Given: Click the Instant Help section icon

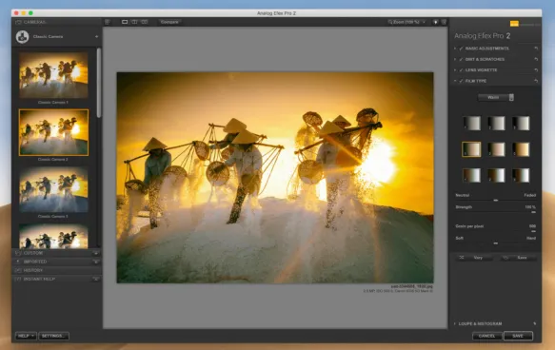Looking at the screenshot, I should coord(19,279).
